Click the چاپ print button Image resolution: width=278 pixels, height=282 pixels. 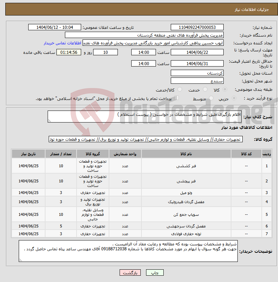(x=155, y=272)
